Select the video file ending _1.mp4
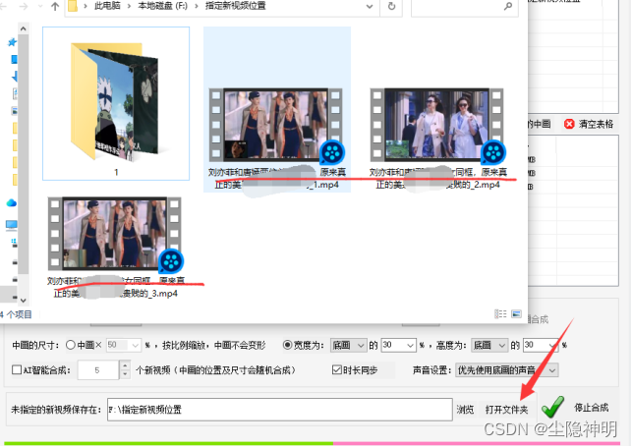The image size is (632, 447). click(x=276, y=109)
